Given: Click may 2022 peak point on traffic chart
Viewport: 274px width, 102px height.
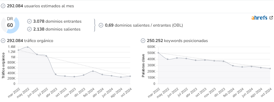Looking at the screenshot, I should [27, 47].
